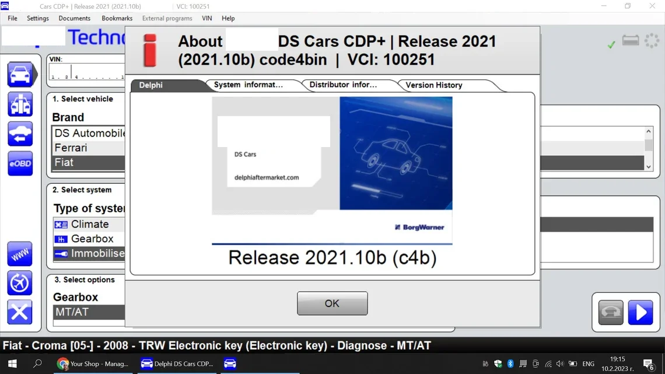
Task: Click delphiaftermarket.com text in splash image
Action: [267, 178]
